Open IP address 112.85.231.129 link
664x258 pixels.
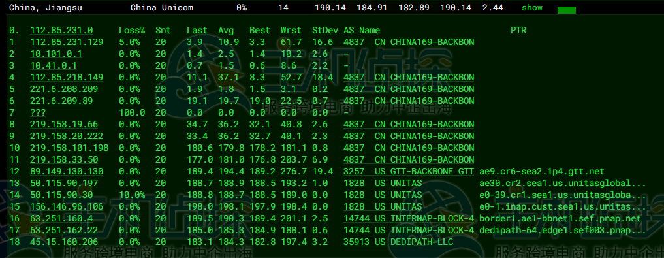pos(67,42)
